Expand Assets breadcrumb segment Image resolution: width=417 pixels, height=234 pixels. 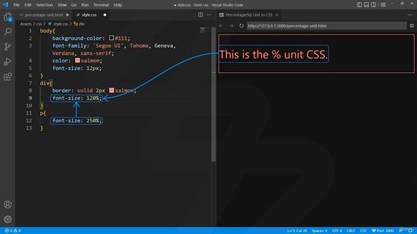(x=25, y=24)
